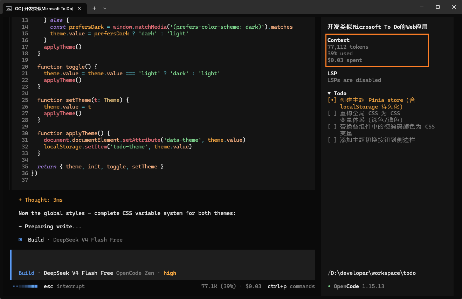Image resolution: width=462 pixels, height=299 pixels.
Task: Click the '77.1K (39%)' status text
Action: (219, 286)
